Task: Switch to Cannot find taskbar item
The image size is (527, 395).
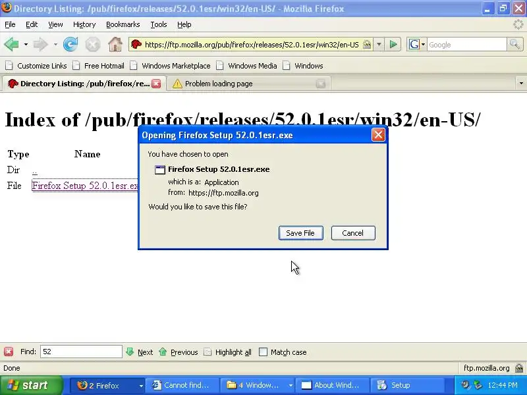Action: point(182,385)
